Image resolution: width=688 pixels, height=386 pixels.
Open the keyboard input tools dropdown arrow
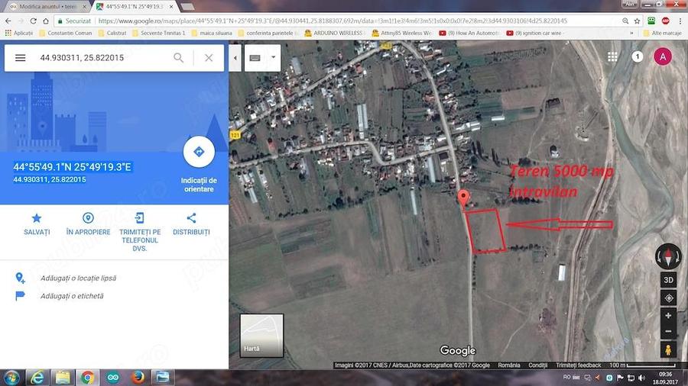pyautogui.click(x=274, y=57)
